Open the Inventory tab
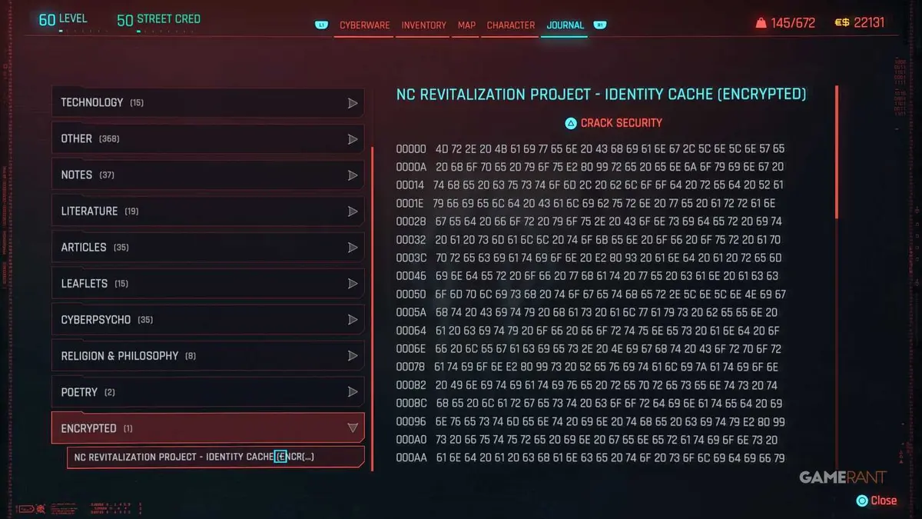The width and height of the screenshot is (922, 519). pyautogui.click(x=423, y=25)
